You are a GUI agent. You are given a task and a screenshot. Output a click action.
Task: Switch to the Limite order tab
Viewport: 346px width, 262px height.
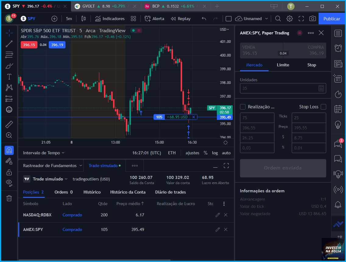[x=283, y=65]
